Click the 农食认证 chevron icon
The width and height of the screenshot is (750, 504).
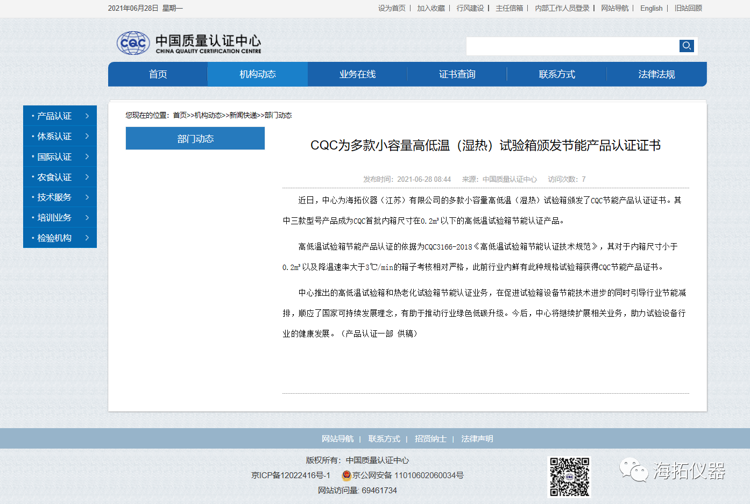tap(87, 177)
